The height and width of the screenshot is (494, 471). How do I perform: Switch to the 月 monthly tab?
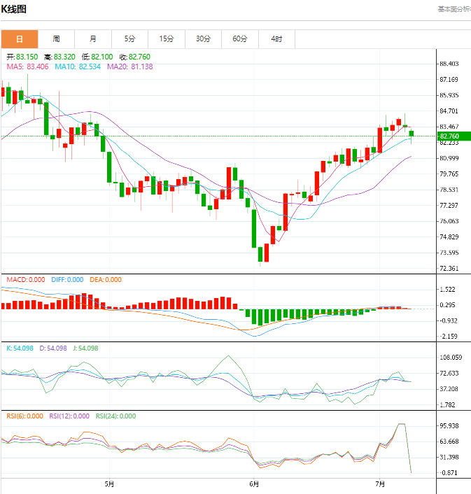tap(93, 39)
